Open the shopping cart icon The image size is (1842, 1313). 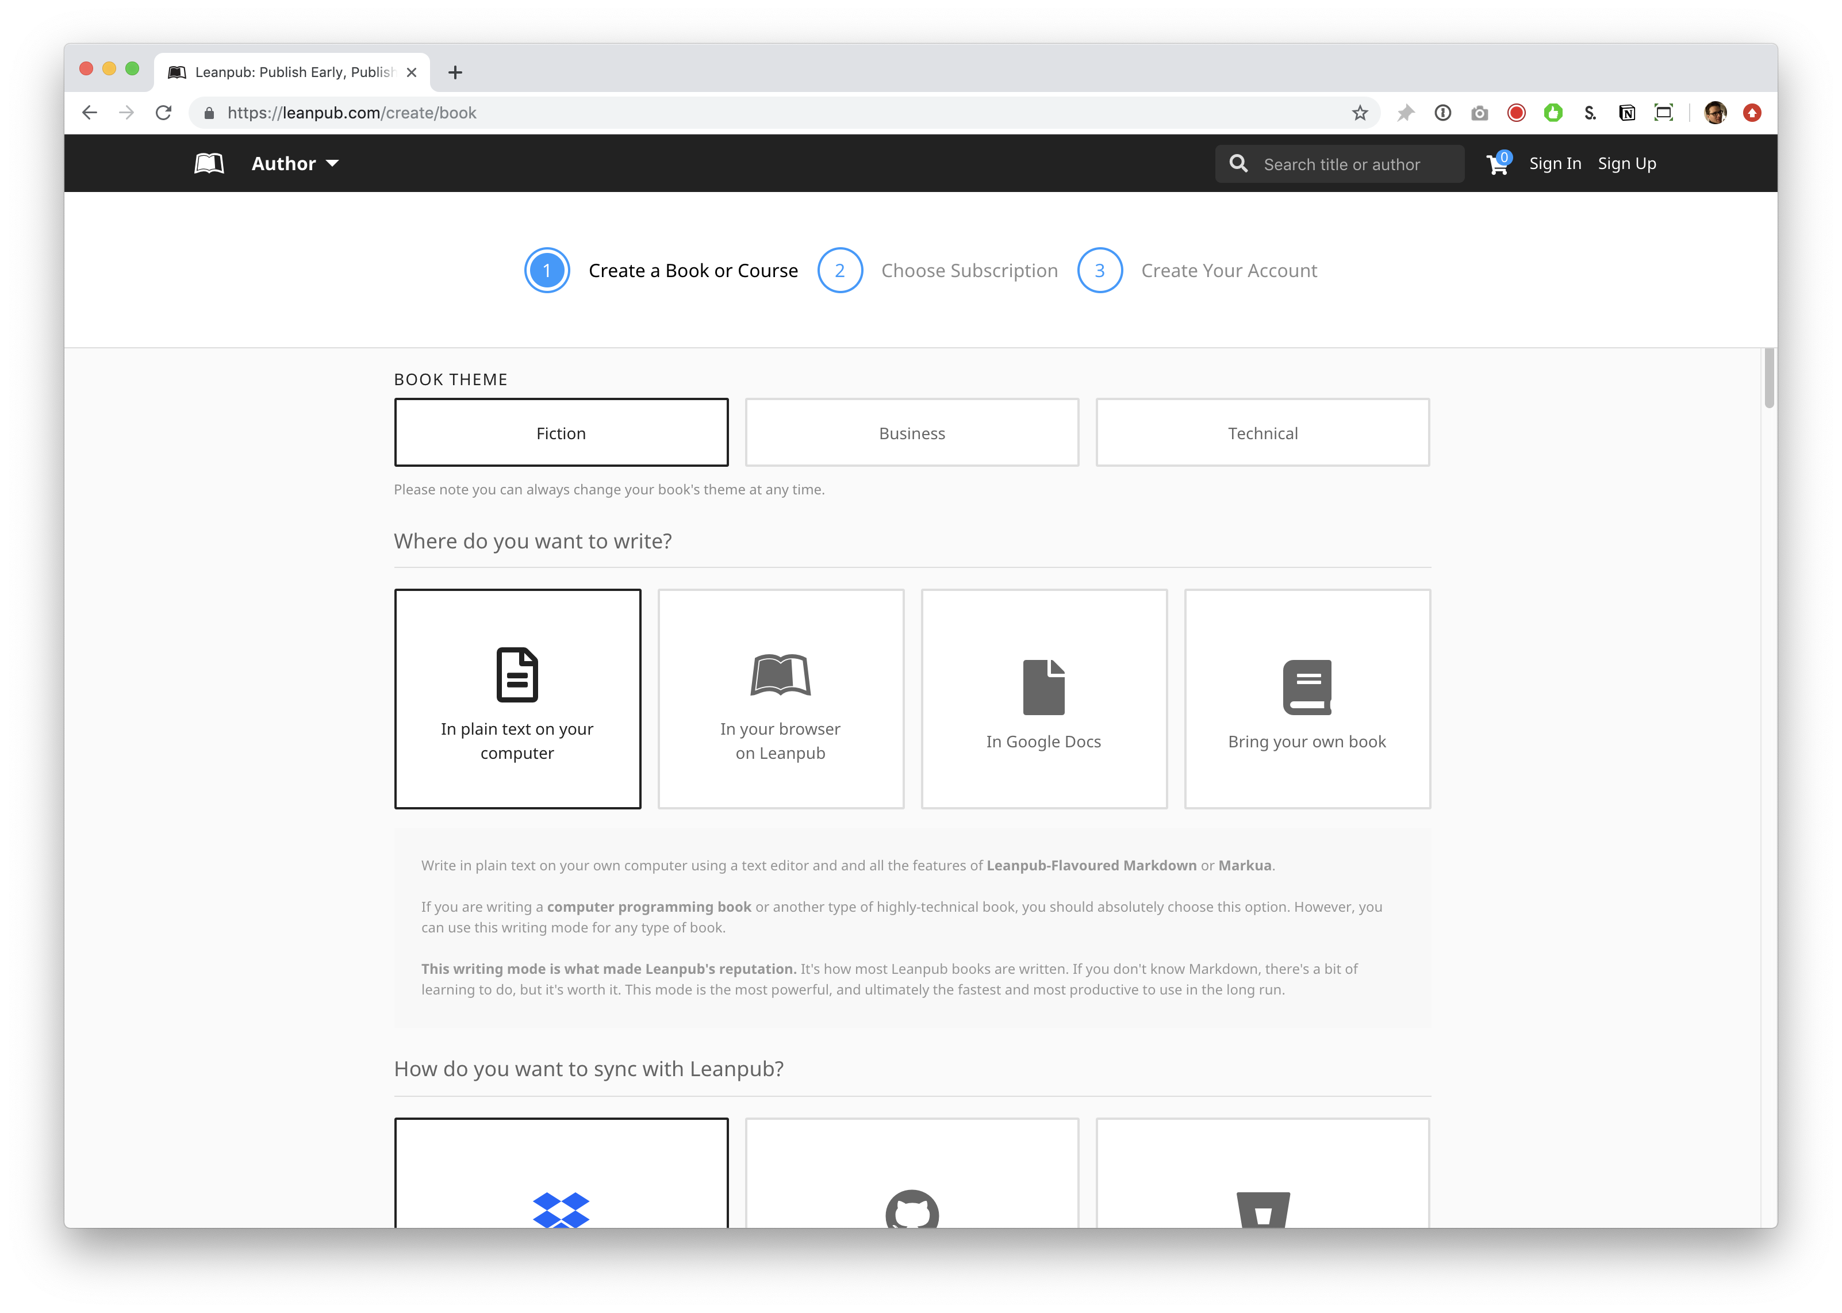[1496, 164]
